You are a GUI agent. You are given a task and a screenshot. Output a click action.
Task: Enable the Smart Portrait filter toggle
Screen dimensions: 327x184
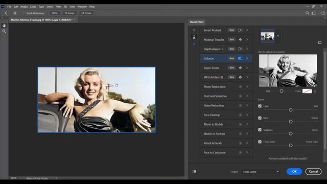(240, 30)
